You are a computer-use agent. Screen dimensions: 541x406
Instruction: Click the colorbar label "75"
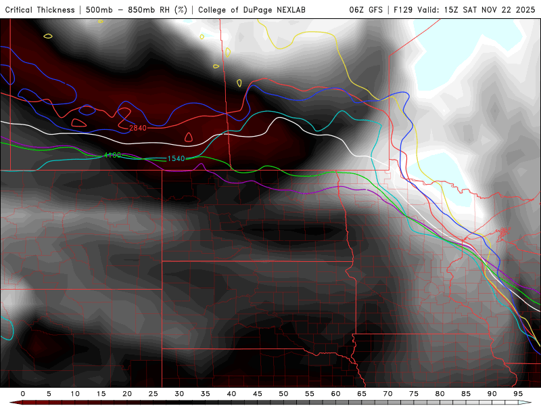[414, 394]
